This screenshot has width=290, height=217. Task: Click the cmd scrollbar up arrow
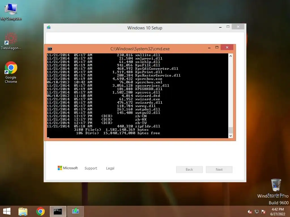231,56
